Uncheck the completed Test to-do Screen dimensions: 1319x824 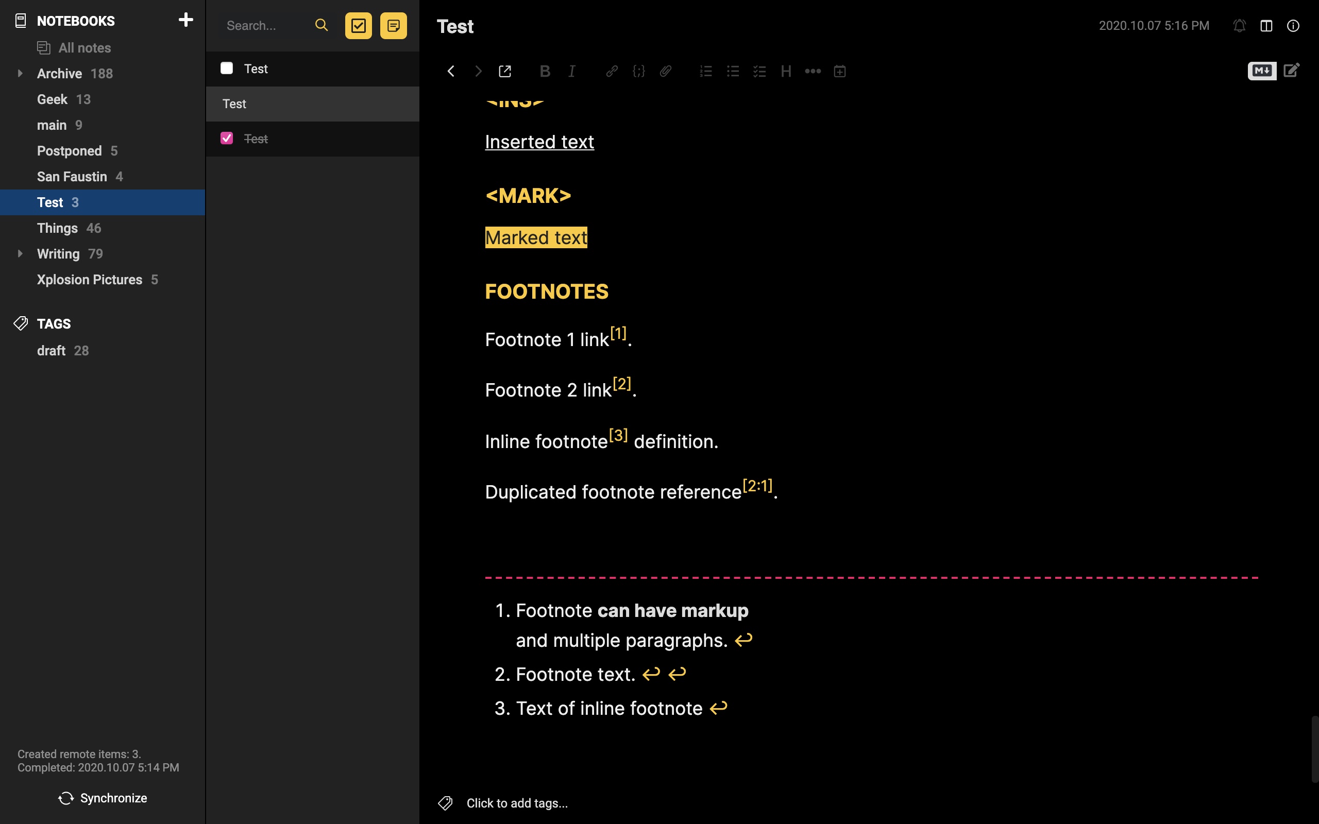pyautogui.click(x=227, y=139)
